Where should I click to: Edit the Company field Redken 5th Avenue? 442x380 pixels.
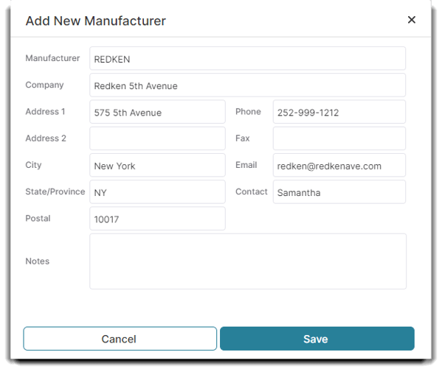click(x=247, y=85)
